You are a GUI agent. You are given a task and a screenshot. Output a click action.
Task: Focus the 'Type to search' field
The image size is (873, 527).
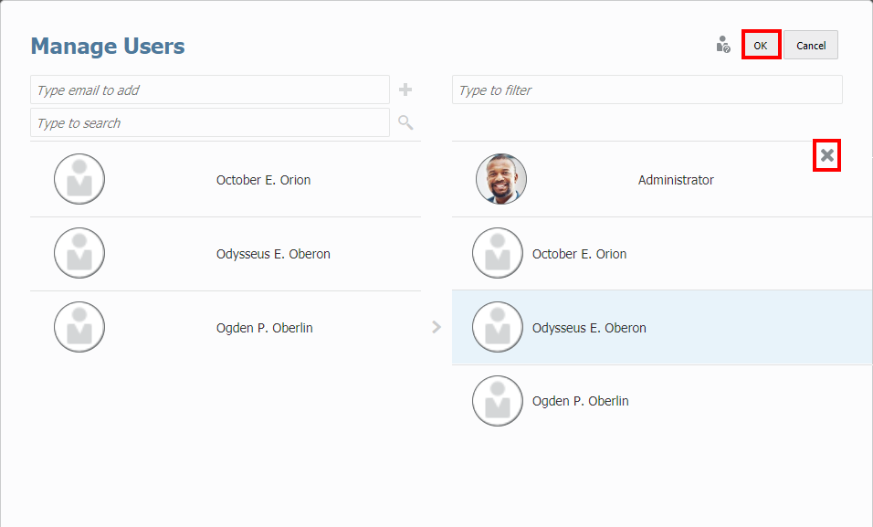tap(210, 122)
